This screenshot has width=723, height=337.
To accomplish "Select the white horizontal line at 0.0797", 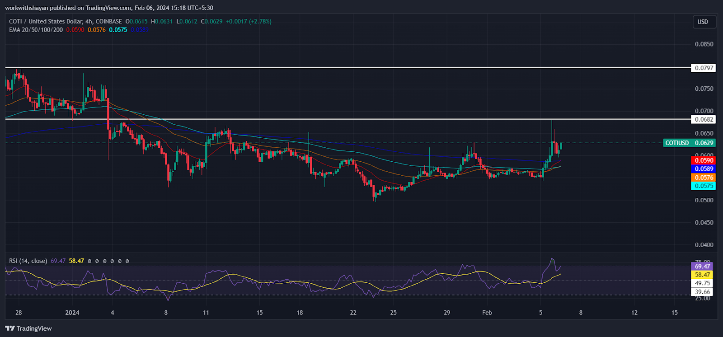I will point(348,68).
